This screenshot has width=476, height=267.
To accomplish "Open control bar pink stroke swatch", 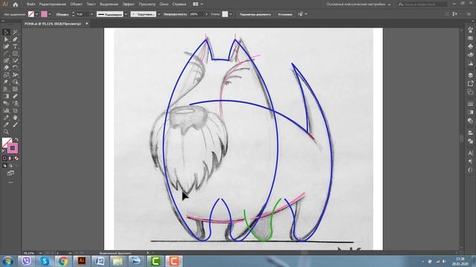I will tap(44, 14).
